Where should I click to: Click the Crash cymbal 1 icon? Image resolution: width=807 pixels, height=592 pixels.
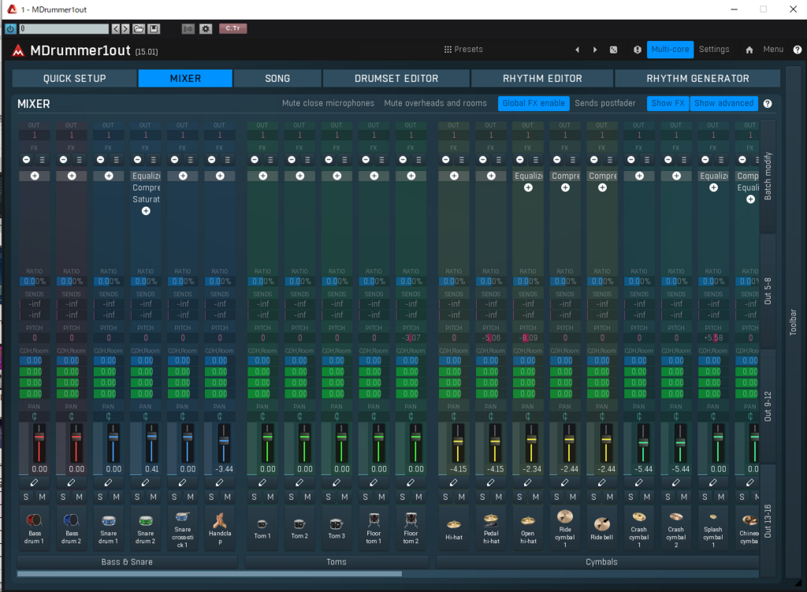click(x=639, y=516)
